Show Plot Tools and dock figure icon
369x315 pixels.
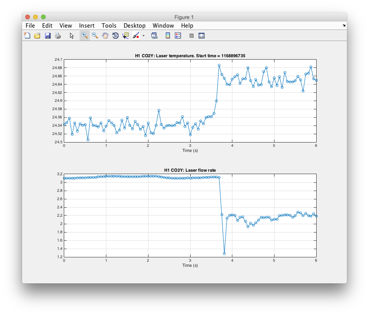coord(202,36)
